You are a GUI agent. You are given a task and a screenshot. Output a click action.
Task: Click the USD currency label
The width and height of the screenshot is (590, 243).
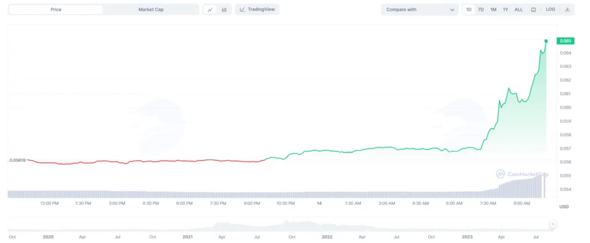tap(564, 207)
